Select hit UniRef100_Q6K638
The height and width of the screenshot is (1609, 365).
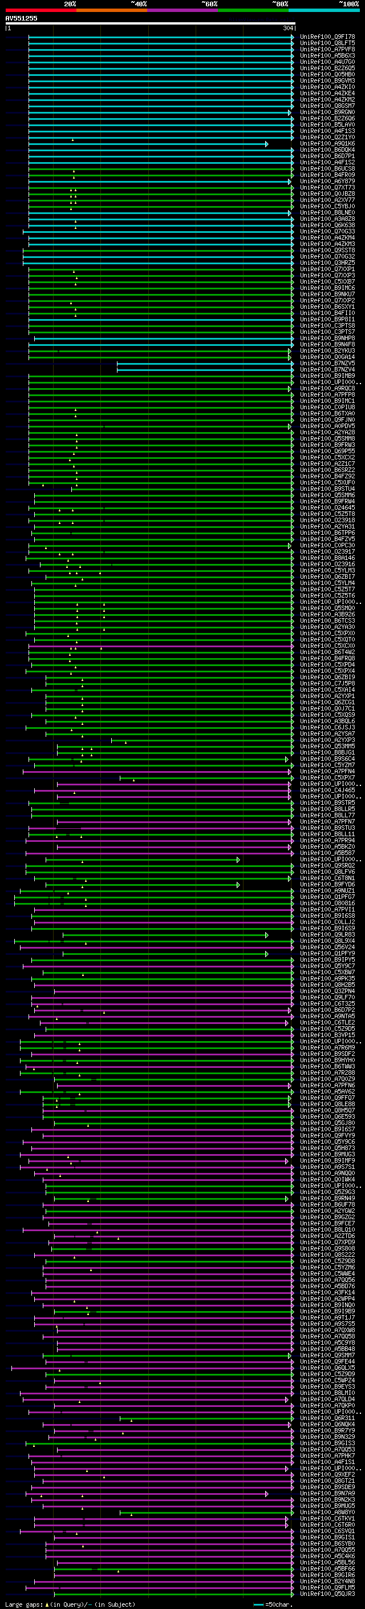327,225
